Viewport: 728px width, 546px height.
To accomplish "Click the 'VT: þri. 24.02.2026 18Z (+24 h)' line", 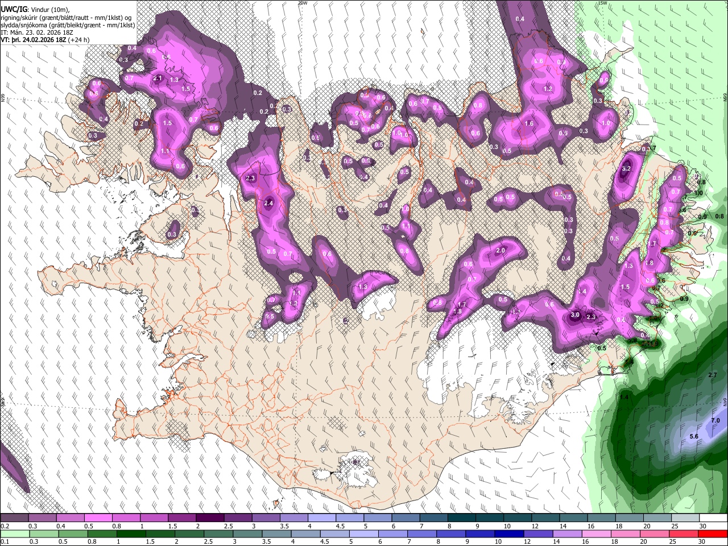I will click(44, 40).
